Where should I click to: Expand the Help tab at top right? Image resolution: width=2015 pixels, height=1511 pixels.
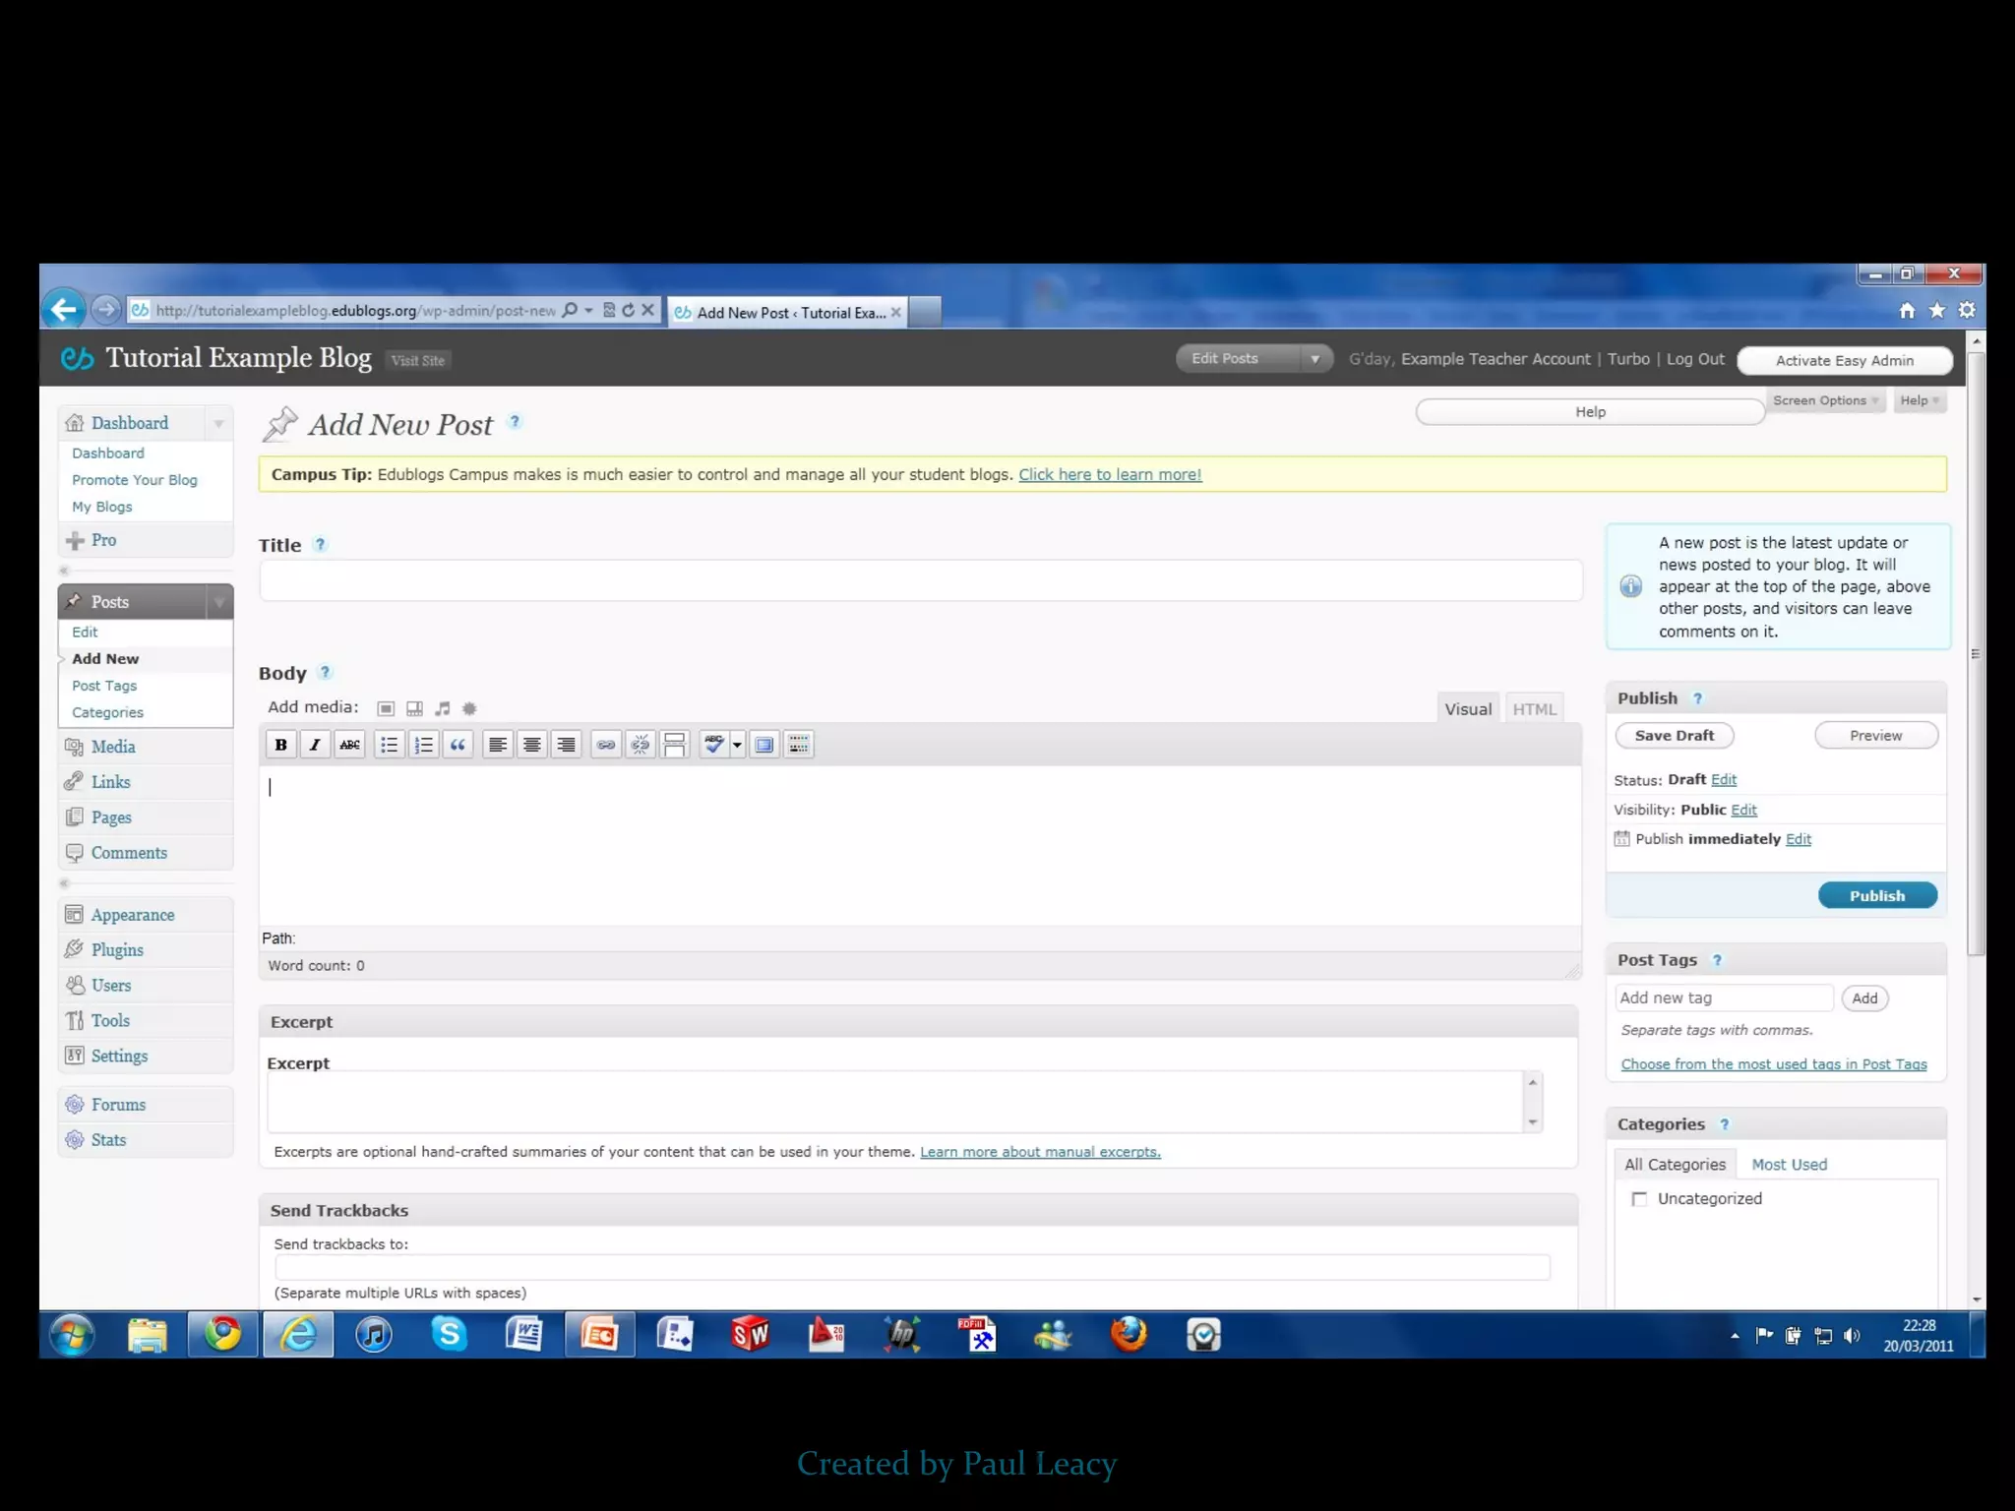click(1920, 400)
